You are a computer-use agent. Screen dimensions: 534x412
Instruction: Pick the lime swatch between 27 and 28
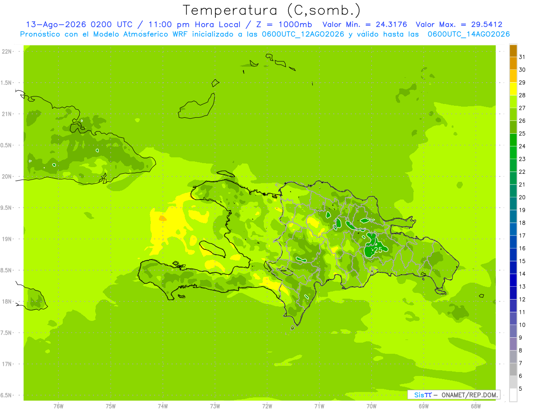pos(513,102)
